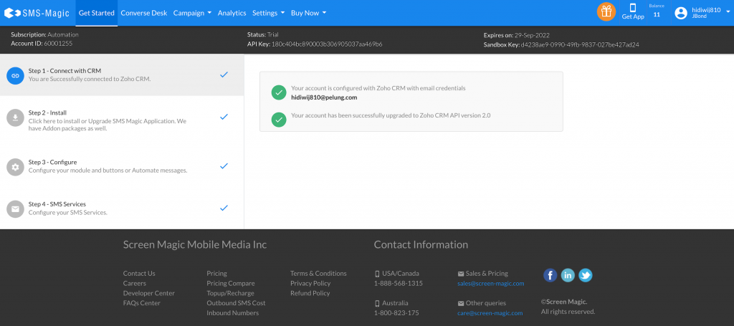Click envelope icon beside Sales & Pricing
The image size is (734, 326).
coord(461,274)
